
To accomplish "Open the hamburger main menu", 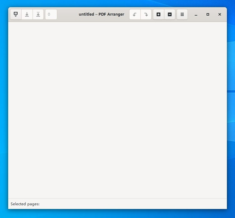I will [x=182, y=14].
